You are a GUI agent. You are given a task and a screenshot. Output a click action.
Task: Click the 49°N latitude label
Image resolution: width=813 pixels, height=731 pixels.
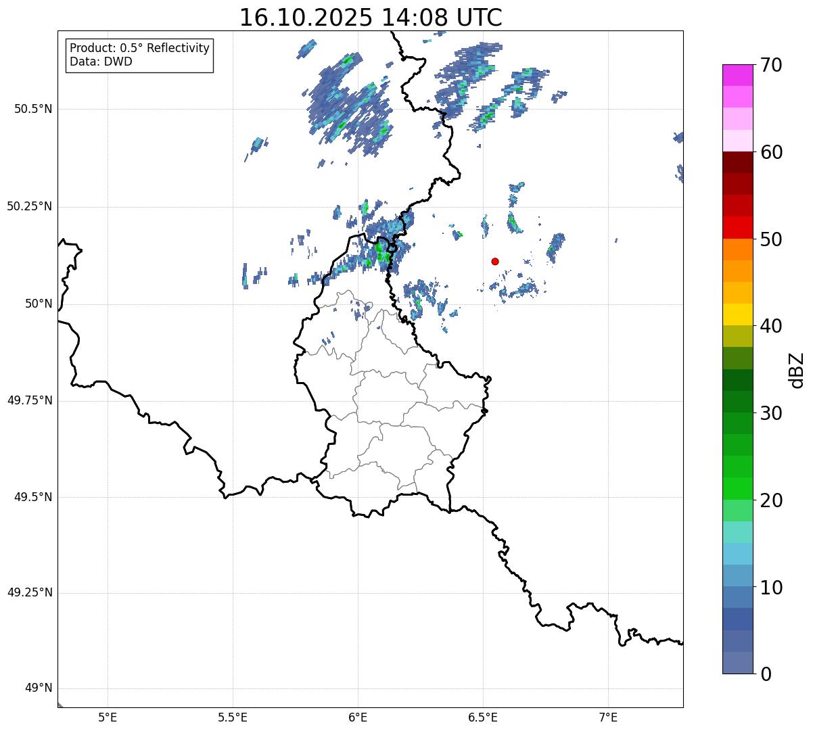39,688
